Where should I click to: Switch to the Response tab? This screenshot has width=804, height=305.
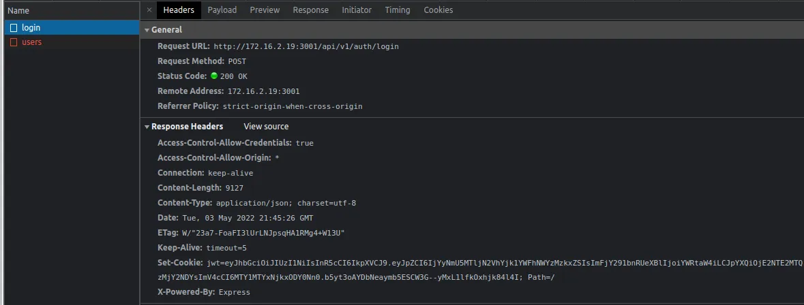click(x=310, y=10)
